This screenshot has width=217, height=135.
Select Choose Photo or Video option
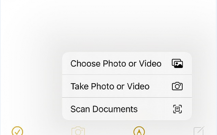tap(127, 63)
